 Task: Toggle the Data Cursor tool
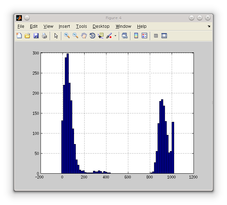101,36
